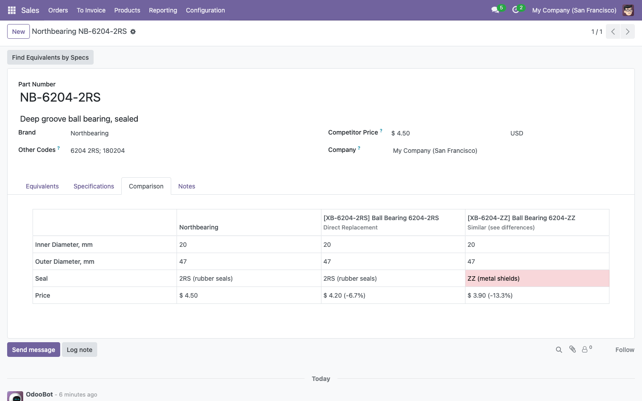Click the user avatar in top bar

[628, 10]
